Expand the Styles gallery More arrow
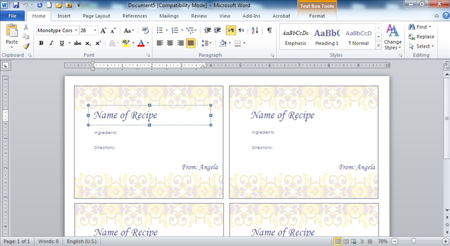 [x=379, y=46]
